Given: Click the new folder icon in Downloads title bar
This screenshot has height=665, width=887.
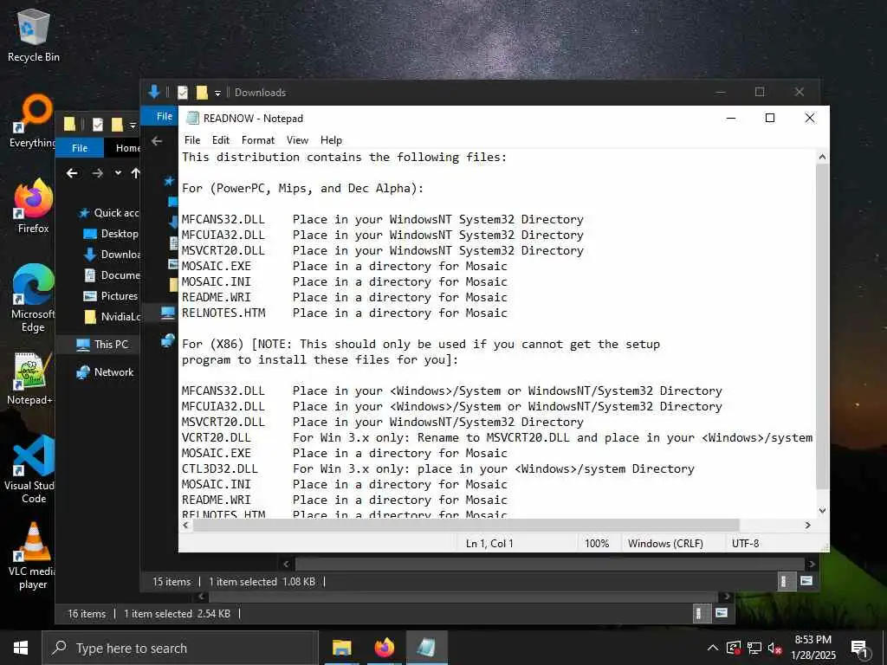Looking at the screenshot, I should click(202, 92).
